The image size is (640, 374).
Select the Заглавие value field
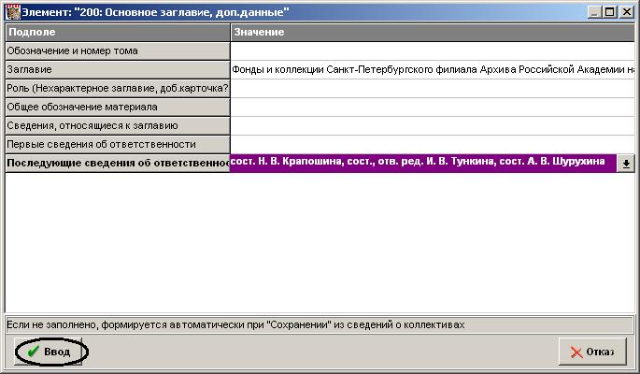coord(433,70)
